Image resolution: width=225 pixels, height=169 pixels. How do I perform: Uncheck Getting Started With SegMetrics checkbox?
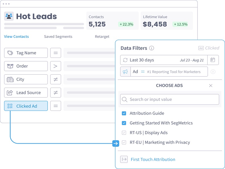(x=124, y=123)
